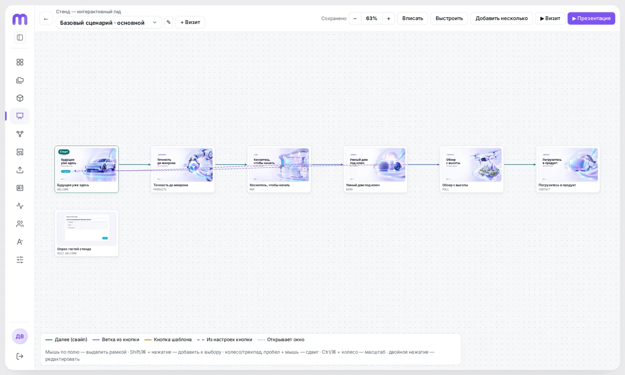This screenshot has height=375, width=625.
Task: Click the 63% zoom level field
Action: (x=371, y=18)
